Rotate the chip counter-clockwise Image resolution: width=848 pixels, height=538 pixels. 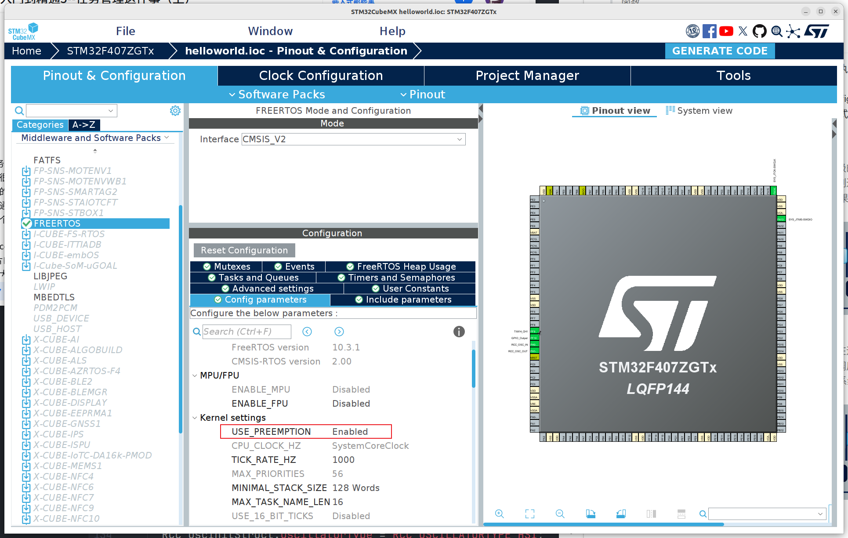(621, 513)
